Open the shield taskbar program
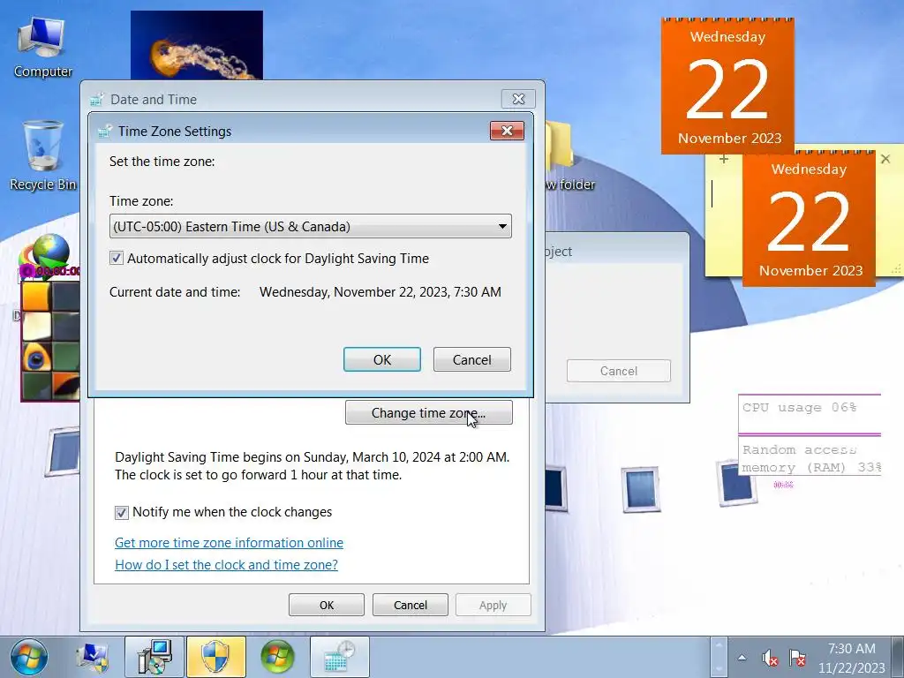Image resolution: width=904 pixels, height=678 pixels. click(216, 657)
